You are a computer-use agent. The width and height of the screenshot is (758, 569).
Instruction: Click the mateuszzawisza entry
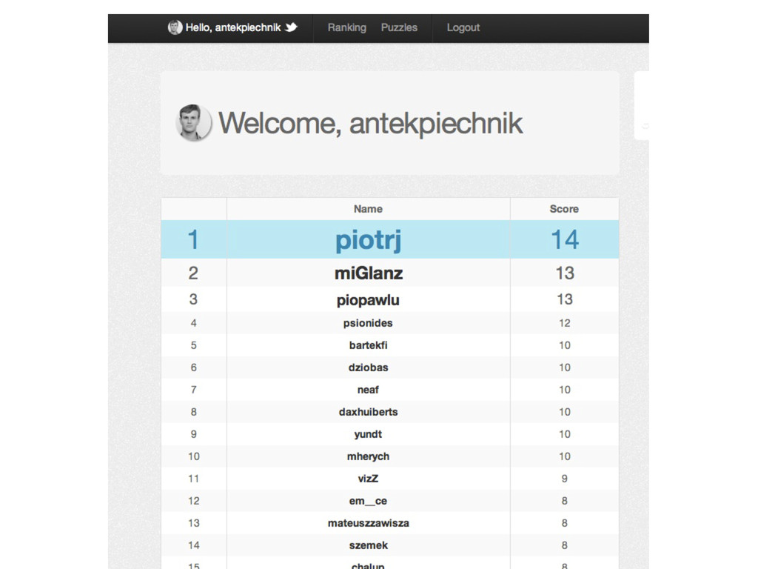[x=369, y=524]
